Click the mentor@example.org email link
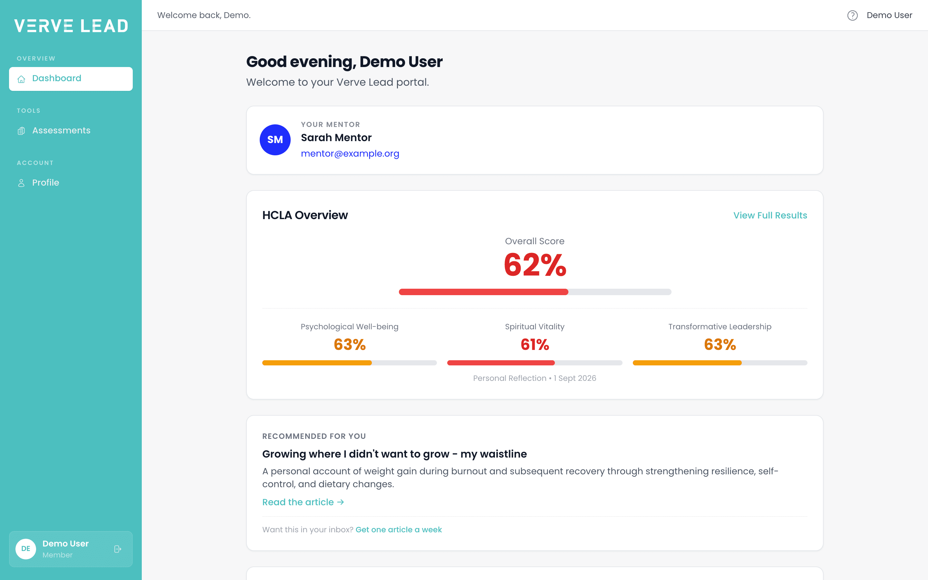 tap(350, 153)
